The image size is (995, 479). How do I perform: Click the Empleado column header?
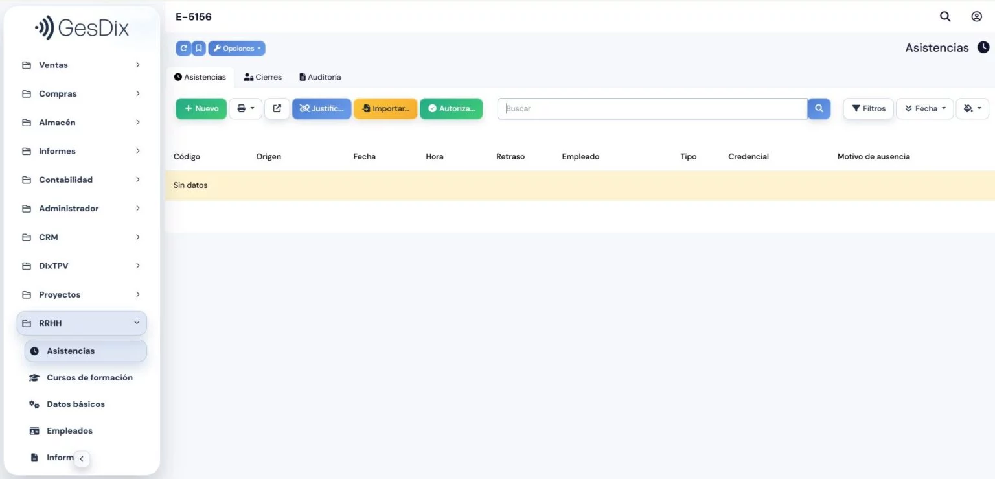point(580,157)
